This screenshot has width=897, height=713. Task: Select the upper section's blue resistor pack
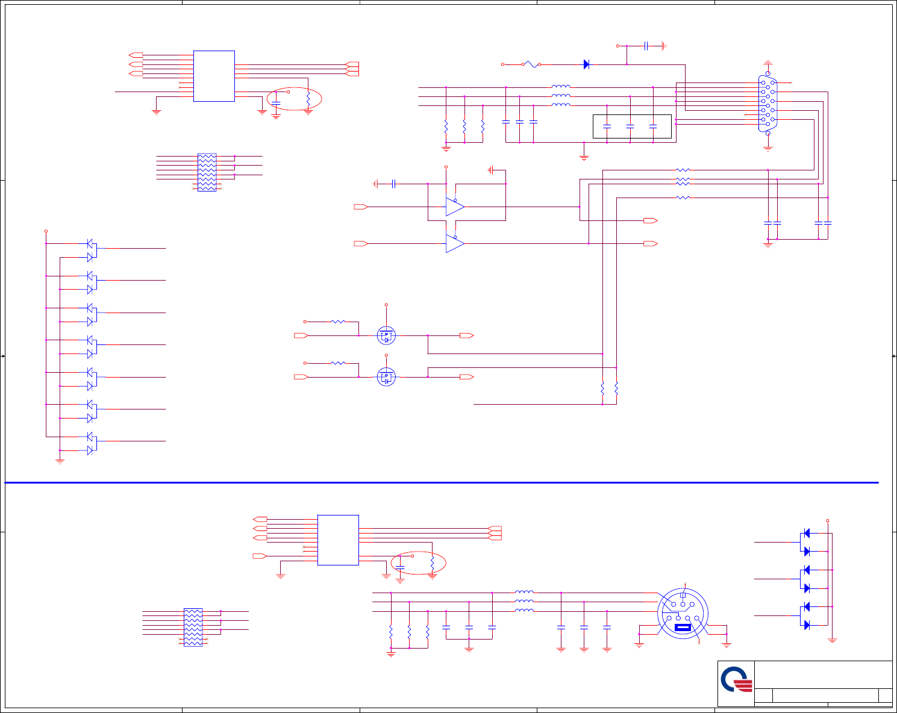(x=207, y=172)
